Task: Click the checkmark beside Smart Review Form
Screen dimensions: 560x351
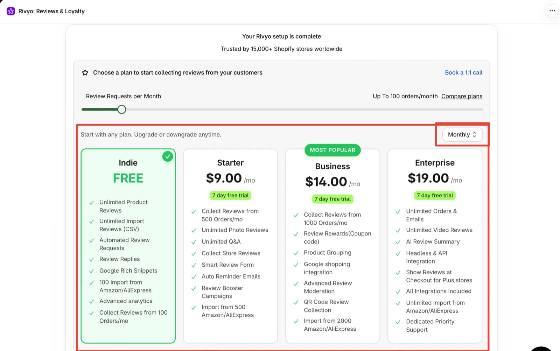Action: (x=194, y=266)
